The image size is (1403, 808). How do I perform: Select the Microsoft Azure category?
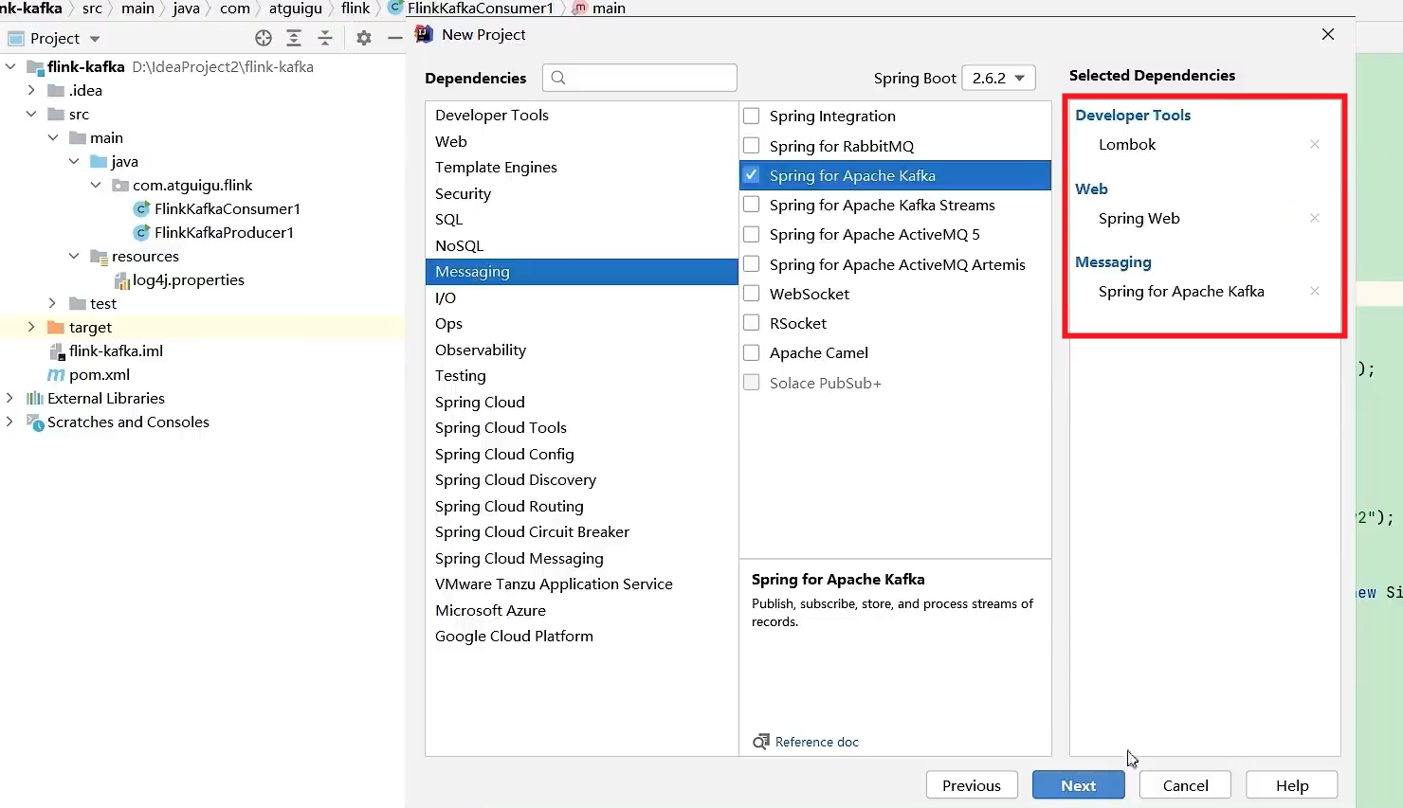coord(581,610)
